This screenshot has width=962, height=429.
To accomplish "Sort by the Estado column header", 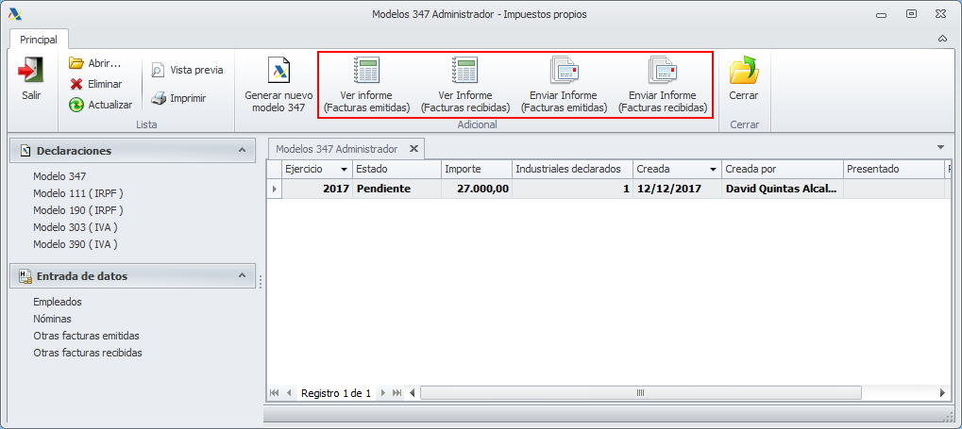I will (397, 169).
